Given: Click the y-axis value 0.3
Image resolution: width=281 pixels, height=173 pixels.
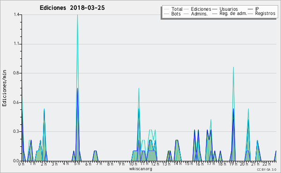Looking at the screenshot, I should (16, 131).
